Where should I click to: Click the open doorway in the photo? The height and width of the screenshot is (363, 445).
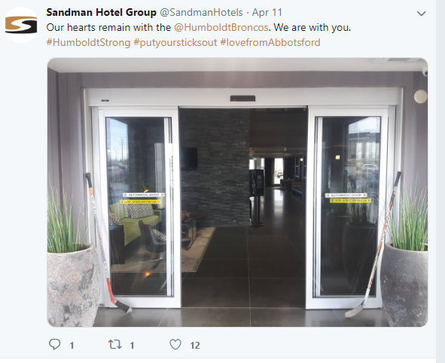244,208
